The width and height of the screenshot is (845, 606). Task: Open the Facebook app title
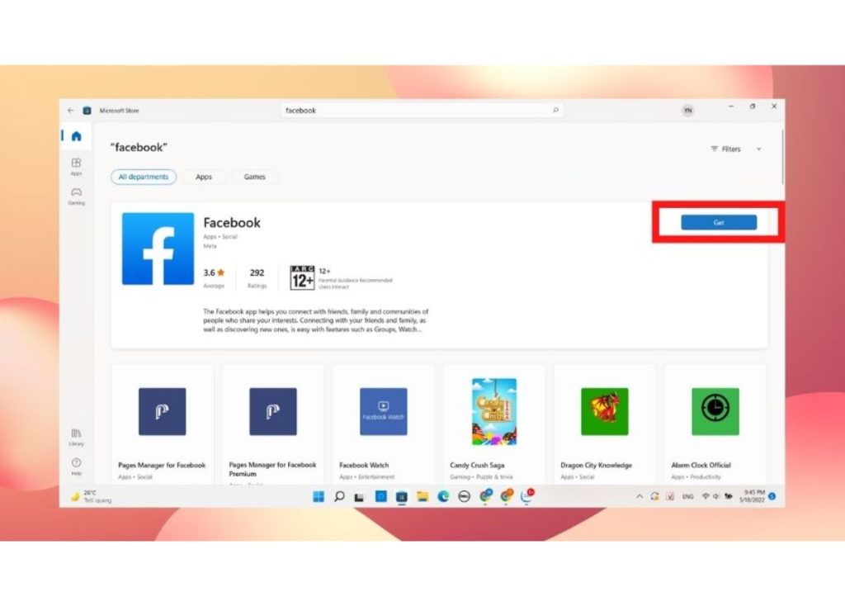232,223
